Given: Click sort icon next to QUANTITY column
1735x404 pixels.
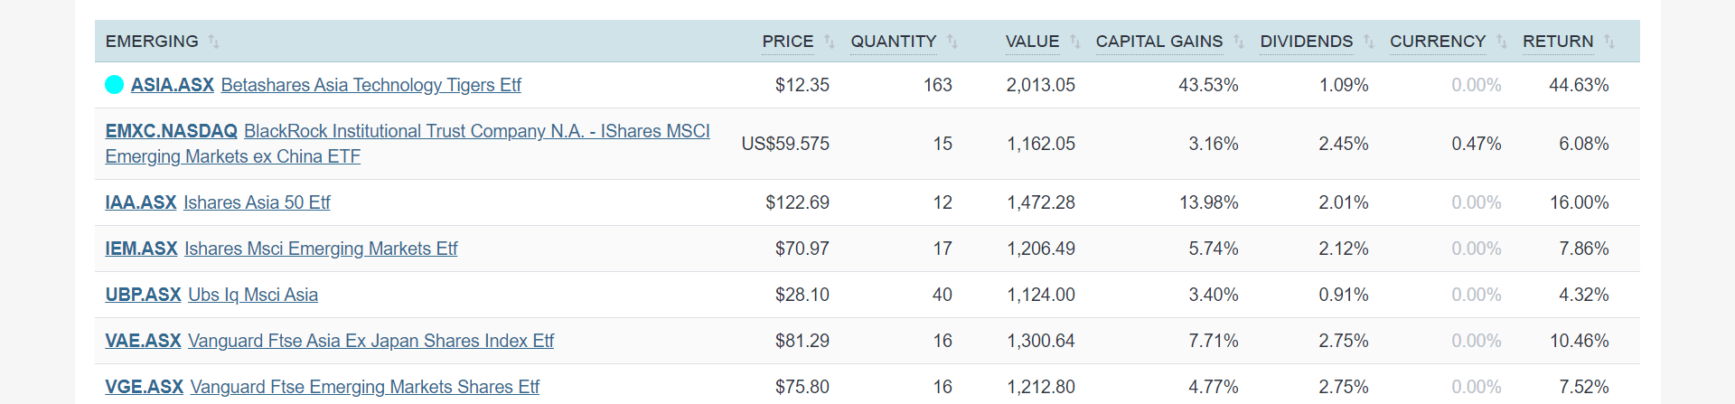Looking at the screenshot, I should [x=952, y=42].
